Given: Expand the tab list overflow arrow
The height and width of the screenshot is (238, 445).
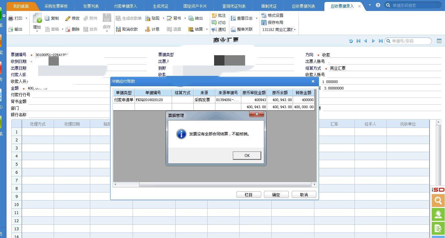Looking at the screenshot, I should tap(370, 5).
